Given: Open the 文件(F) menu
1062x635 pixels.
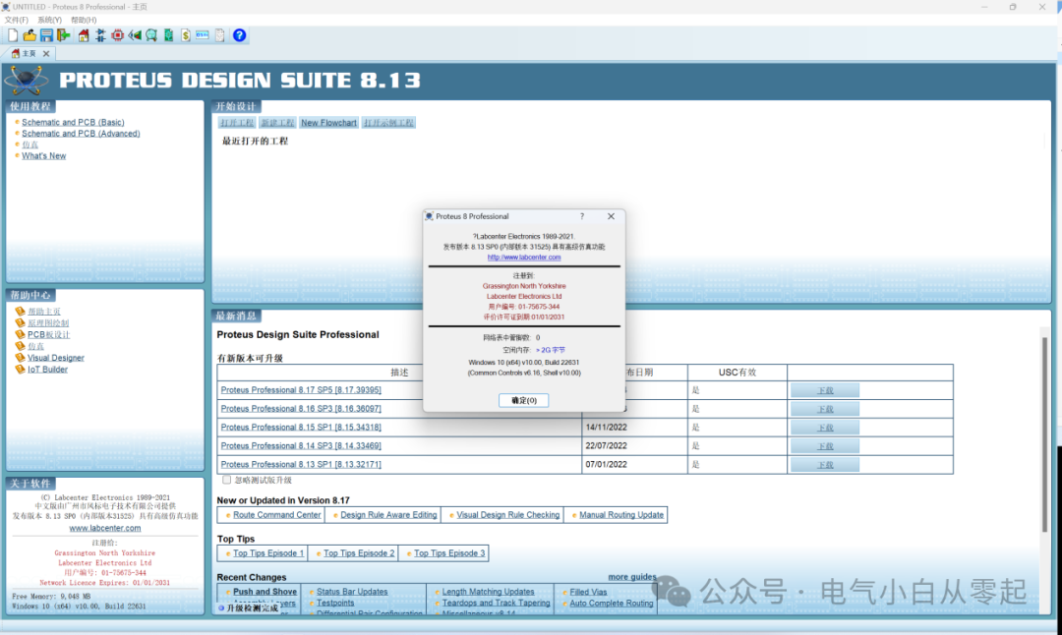Looking at the screenshot, I should 17,21.
